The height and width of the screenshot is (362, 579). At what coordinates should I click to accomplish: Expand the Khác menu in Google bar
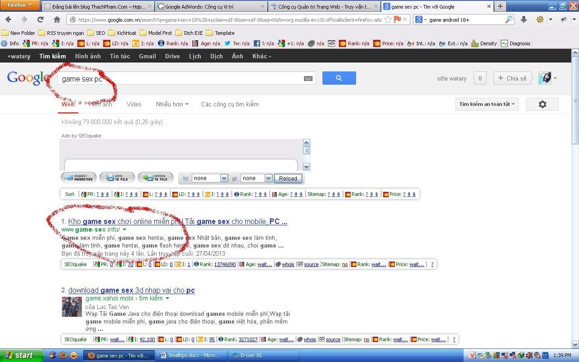pyautogui.click(x=262, y=56)
